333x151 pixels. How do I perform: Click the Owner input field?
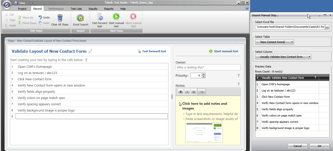pos(208,67)
